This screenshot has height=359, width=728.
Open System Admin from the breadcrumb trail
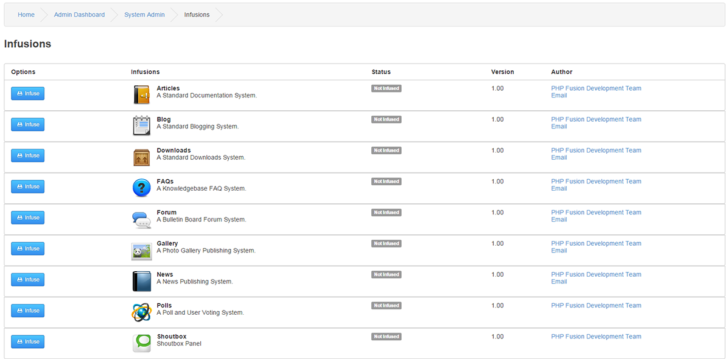click(144, 14)
